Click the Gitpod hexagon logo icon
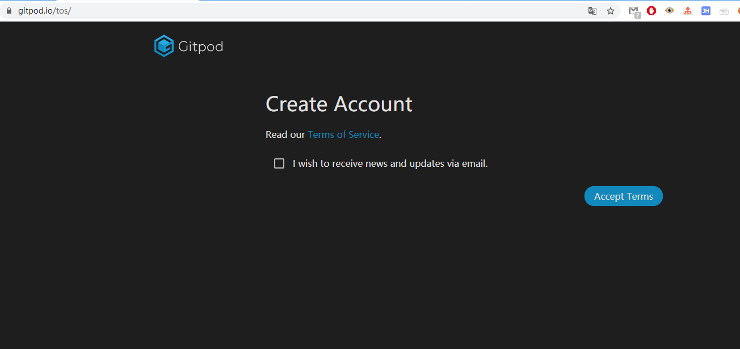Screen dimensions: 740x349 pos(163,46)
